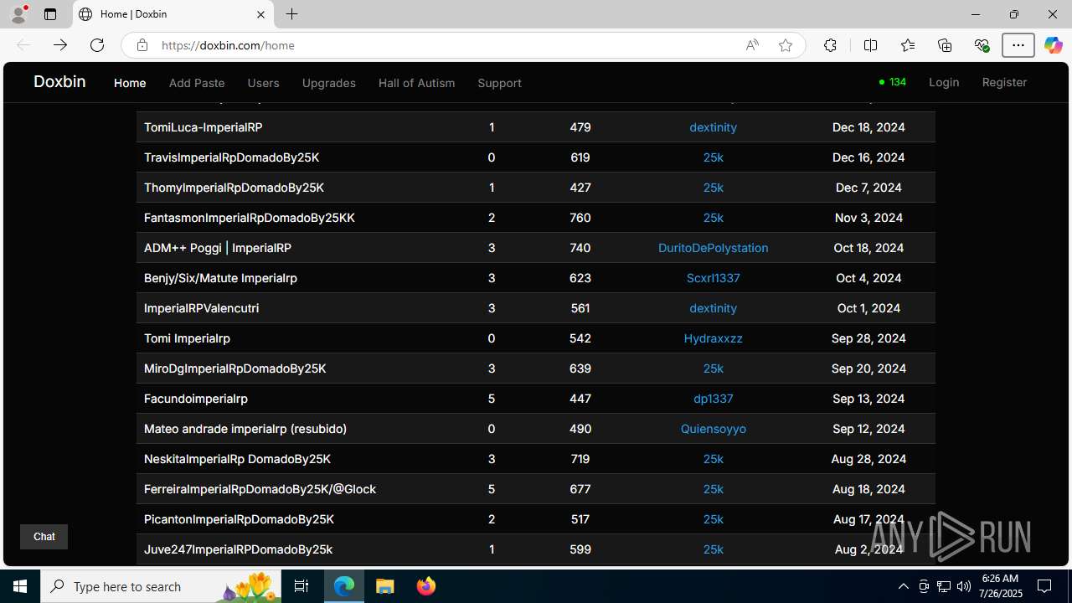Add this page to favorites star

(x=786, y=45)
